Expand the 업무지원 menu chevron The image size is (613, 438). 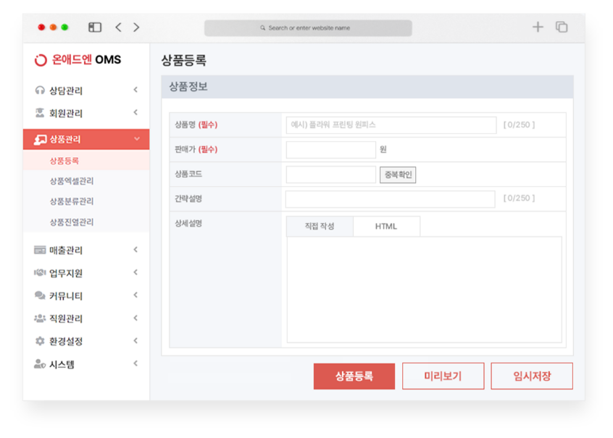135,272
